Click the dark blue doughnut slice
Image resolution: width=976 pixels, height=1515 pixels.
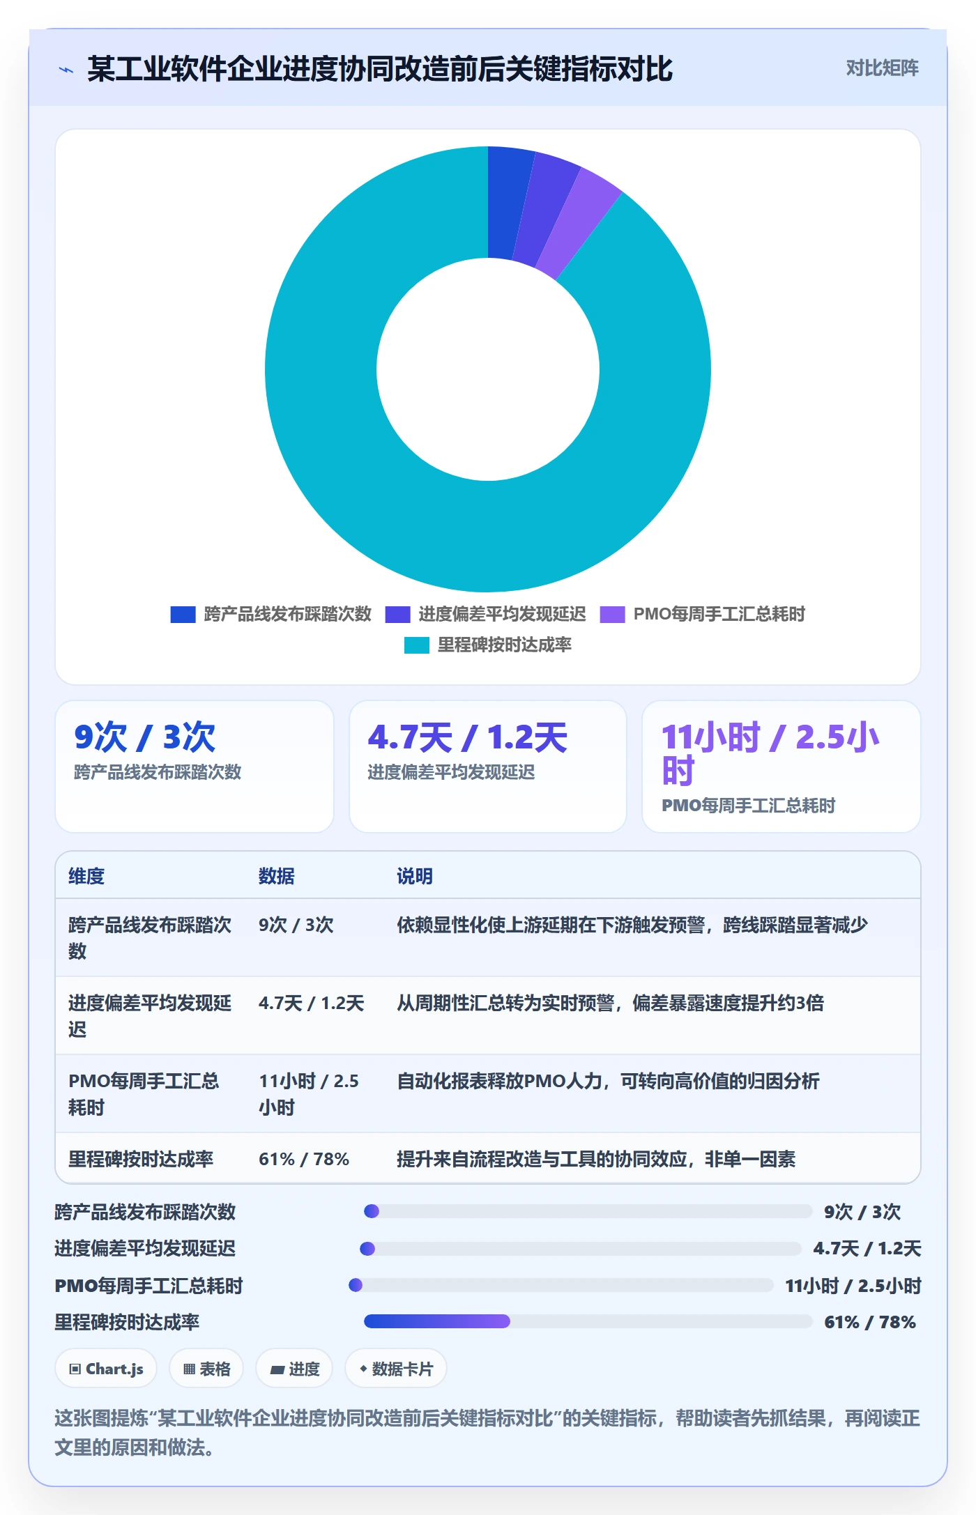tap(507, 203)
